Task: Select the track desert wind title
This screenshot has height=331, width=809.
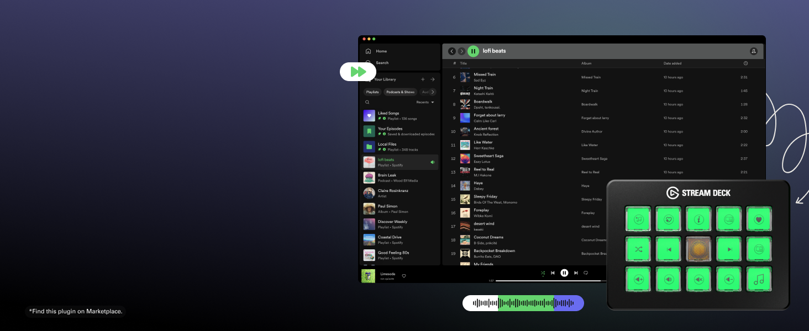Action: click(484, 223)
